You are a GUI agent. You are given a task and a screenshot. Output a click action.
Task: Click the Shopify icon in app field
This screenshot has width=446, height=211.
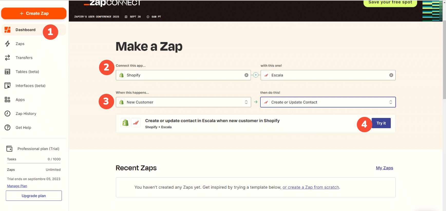[x=121, y=75]
